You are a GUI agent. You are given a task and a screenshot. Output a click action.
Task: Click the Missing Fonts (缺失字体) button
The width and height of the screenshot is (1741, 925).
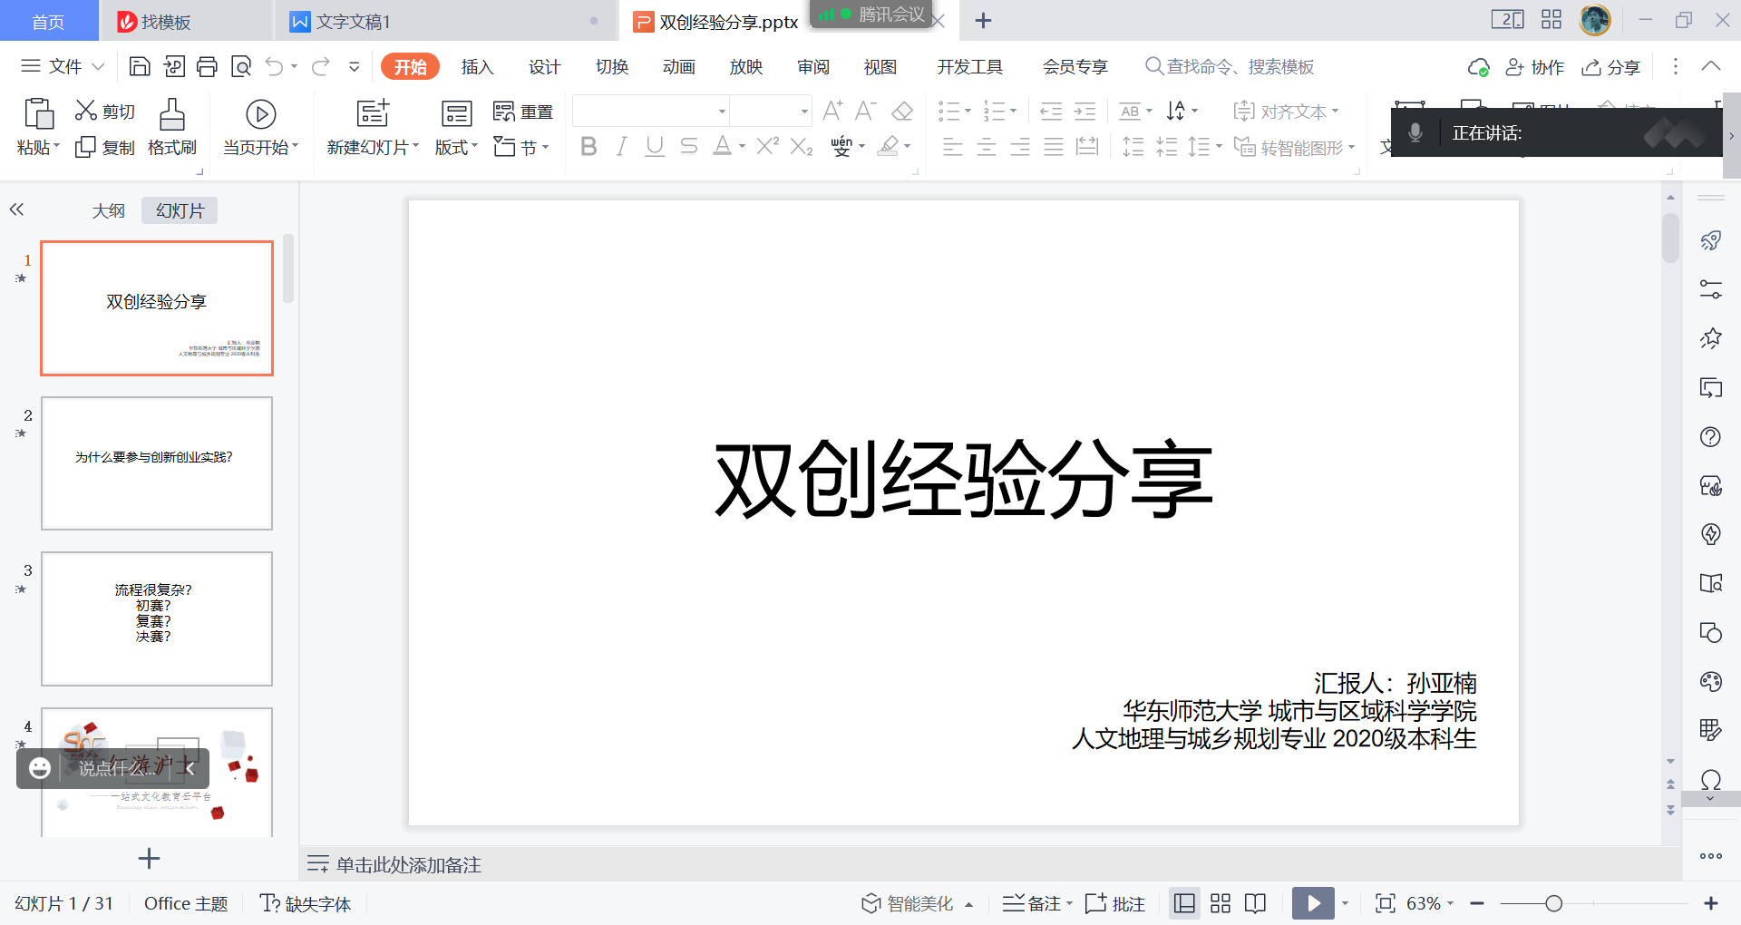pos(306,903)
